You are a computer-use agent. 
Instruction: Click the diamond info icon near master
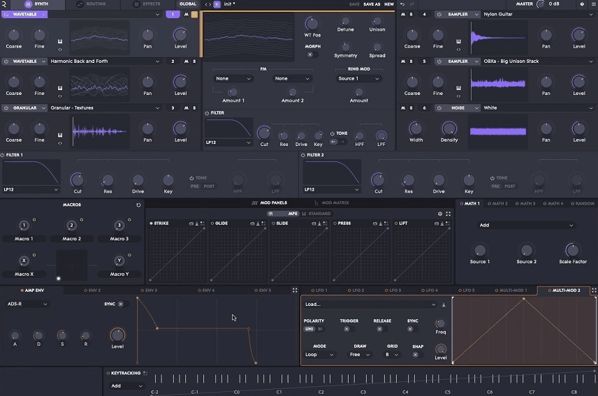[x=582, y=3]
